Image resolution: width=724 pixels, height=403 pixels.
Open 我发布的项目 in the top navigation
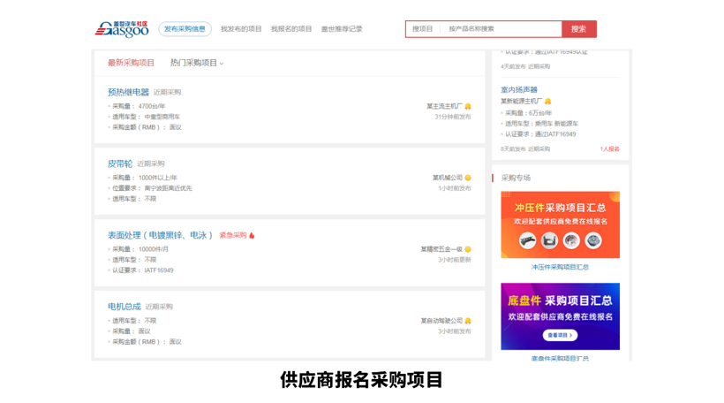point(241,29)
